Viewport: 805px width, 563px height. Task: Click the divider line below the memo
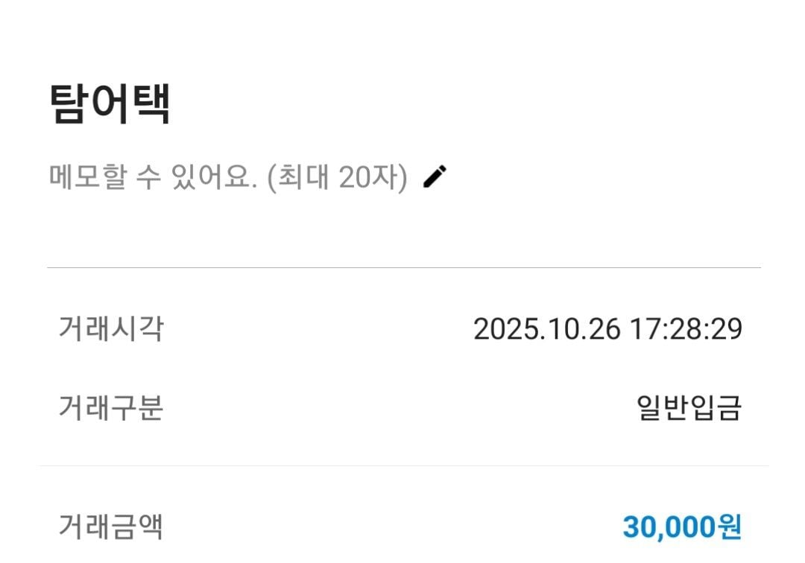pyautogui.click(x=403, y=267)
